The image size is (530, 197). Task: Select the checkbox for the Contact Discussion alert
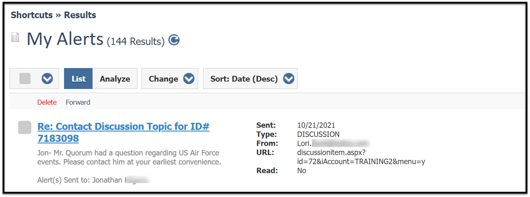pyautogui.click(x=25, y=127)
